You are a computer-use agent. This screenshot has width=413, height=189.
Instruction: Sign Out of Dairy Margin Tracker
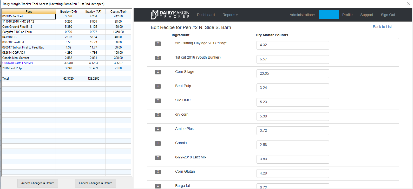pos(388,15)
